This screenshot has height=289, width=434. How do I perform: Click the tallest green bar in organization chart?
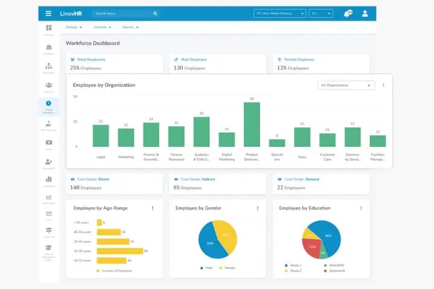tap(252, 125)
